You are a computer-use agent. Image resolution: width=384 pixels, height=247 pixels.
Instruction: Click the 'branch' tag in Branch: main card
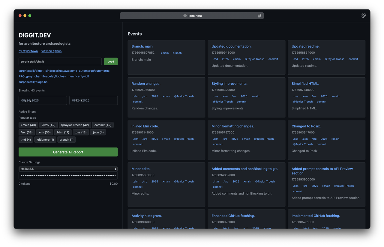pyautogui.click(x=177, y=53)
